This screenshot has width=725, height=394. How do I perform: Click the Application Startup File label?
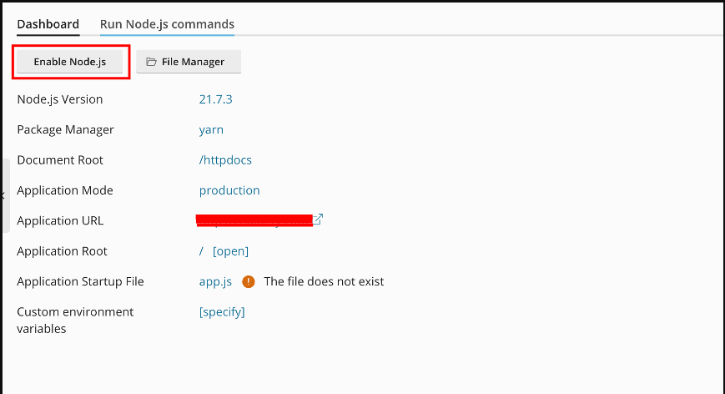coord(80,281)
